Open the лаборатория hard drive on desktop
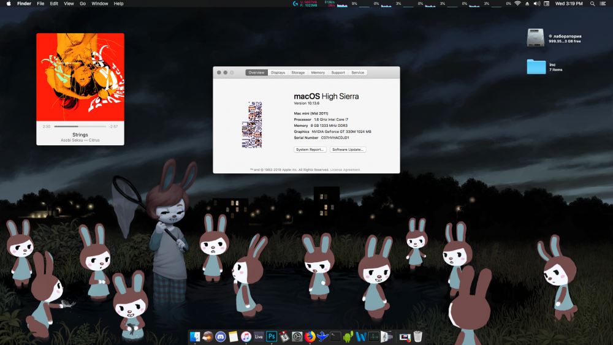Viewport: 613px width, 345px height. click(535, 38)
